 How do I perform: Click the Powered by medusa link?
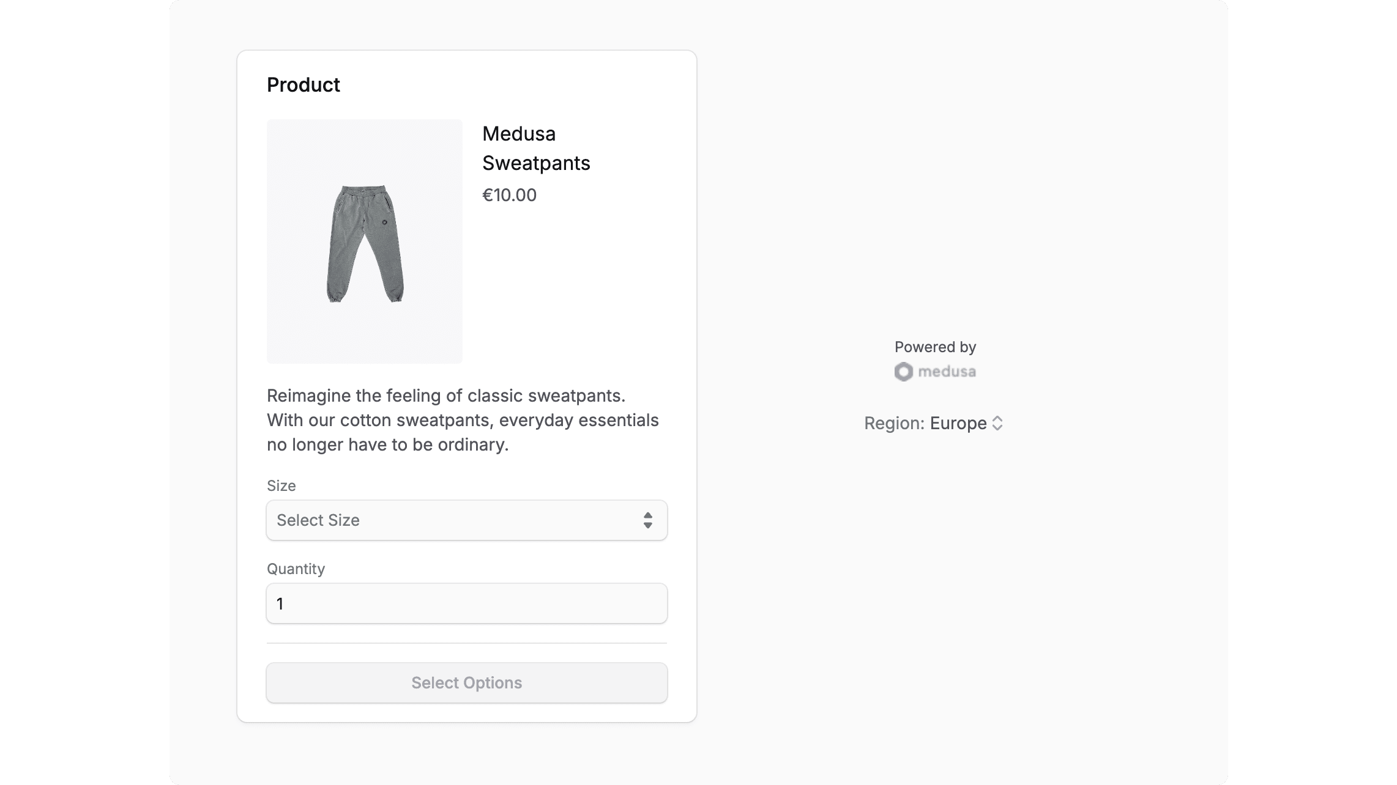[x=934, y=371]
